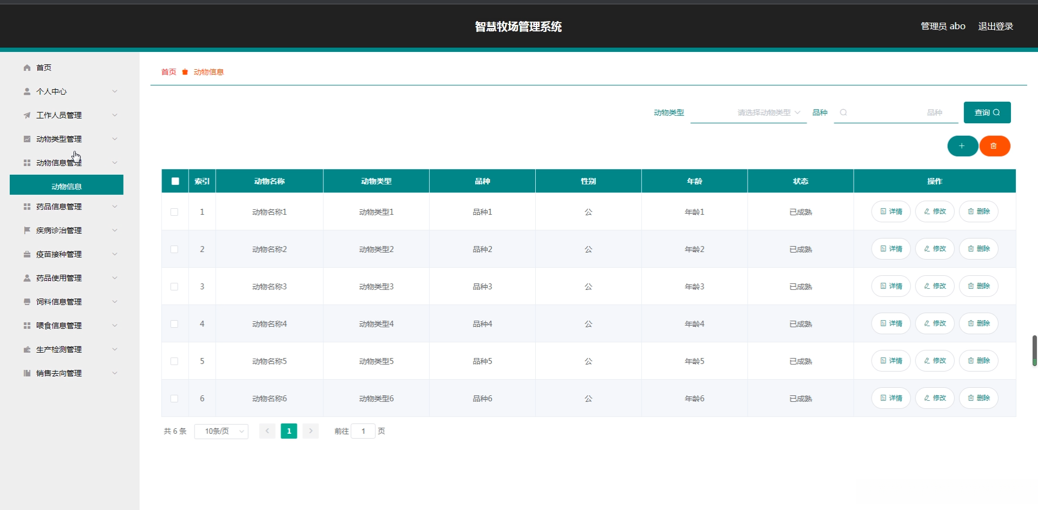This screenshot has height=510, width=1038.
Task: Click the icon beside 生产检测管理
Action: click(x=27, y=349)
